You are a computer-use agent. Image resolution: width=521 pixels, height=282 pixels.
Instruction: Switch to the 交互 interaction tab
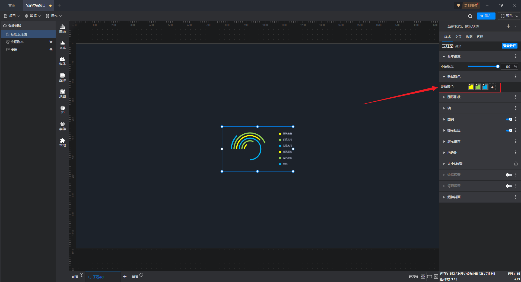[x=458, y=37]
